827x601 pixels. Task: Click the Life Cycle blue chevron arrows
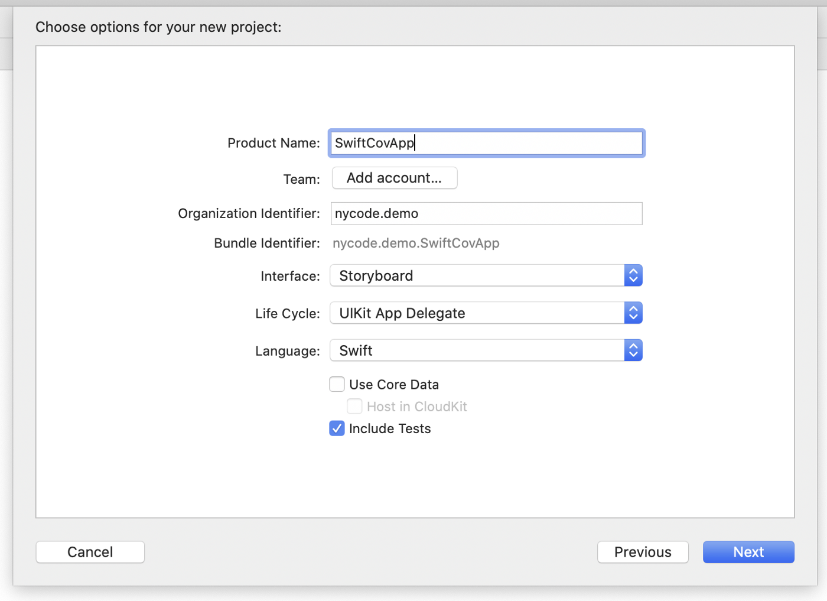(x=633, y=313)
